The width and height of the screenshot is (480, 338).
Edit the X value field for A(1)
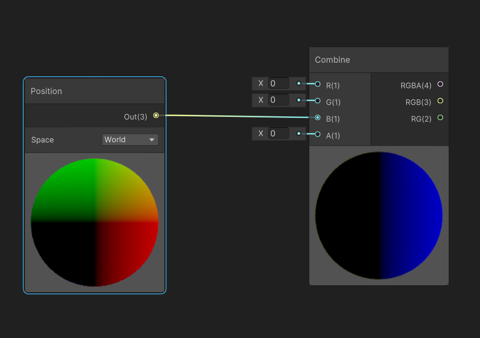[279, 134]
